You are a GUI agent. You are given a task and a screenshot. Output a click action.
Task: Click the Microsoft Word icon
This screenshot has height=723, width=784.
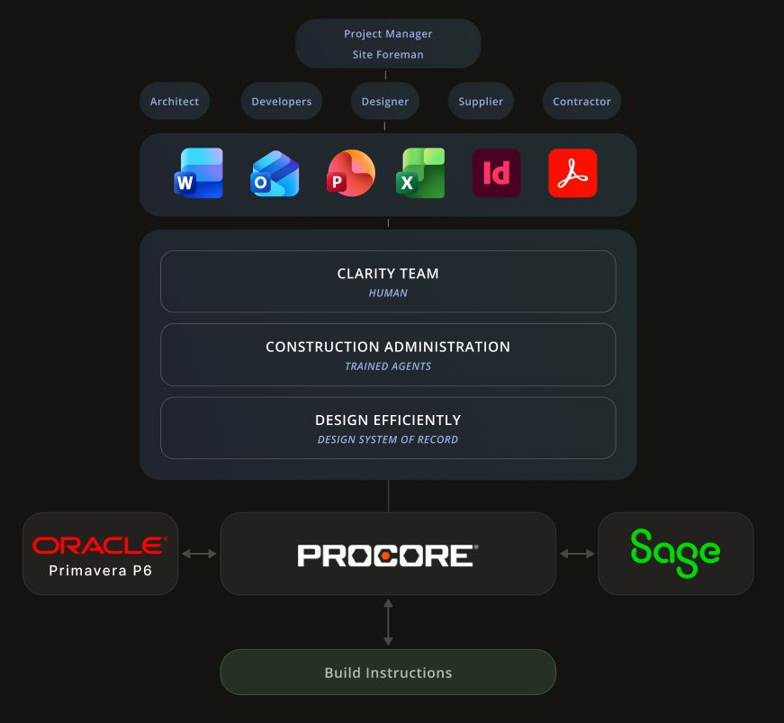pyautogui.click(x=199, y=173)
